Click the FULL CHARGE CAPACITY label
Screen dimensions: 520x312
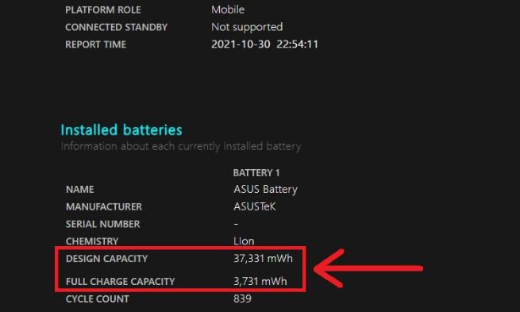120,282
